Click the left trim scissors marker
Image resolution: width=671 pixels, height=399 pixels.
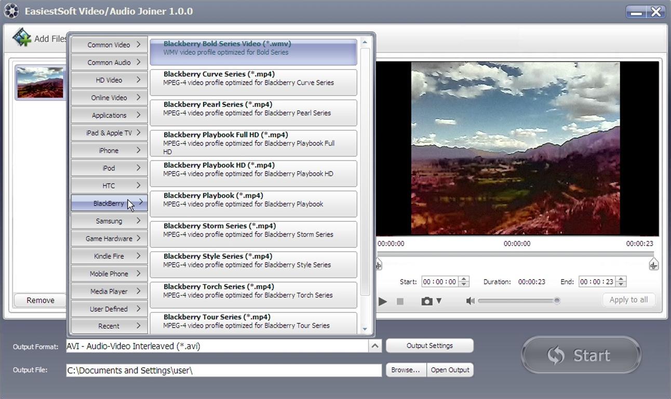[x=379, y=265]
